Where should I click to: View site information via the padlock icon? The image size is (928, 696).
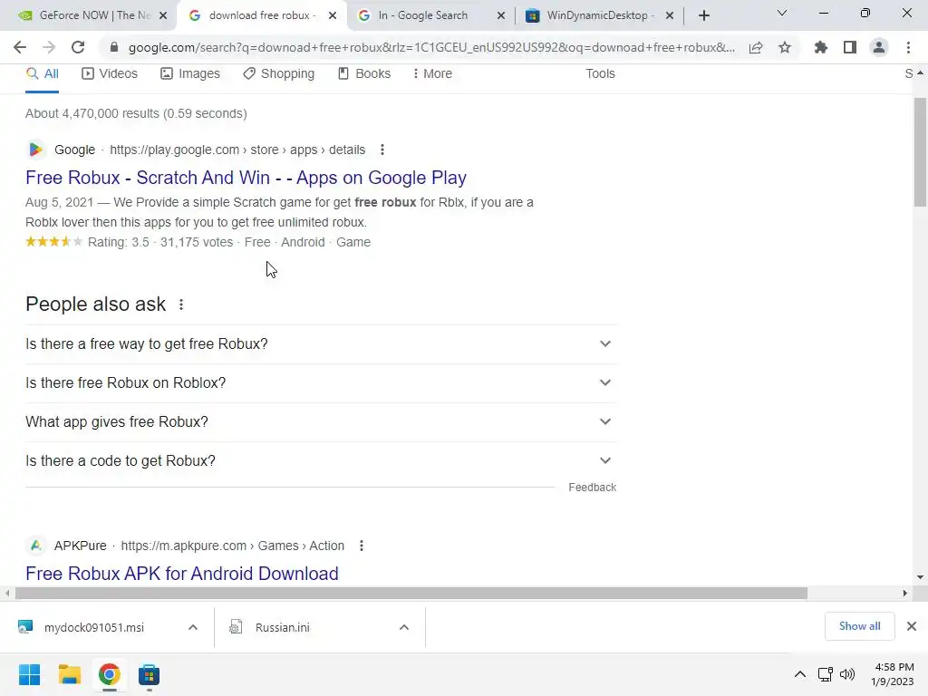tap(114, 47)
